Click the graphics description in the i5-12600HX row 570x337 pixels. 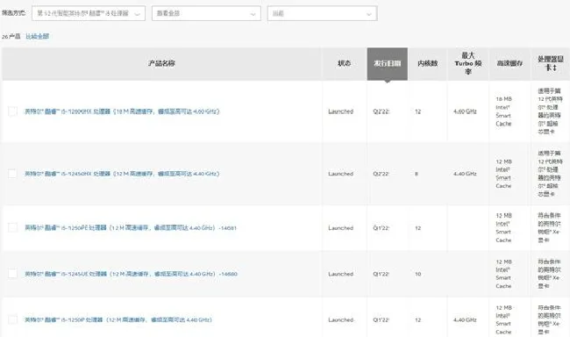coord(550,111)
